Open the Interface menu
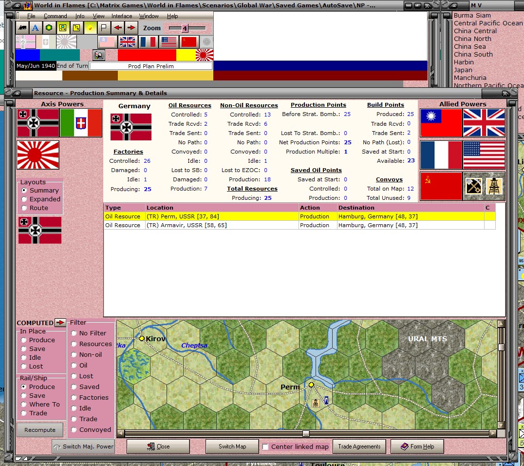524x466 pixels. pos(122,16)
